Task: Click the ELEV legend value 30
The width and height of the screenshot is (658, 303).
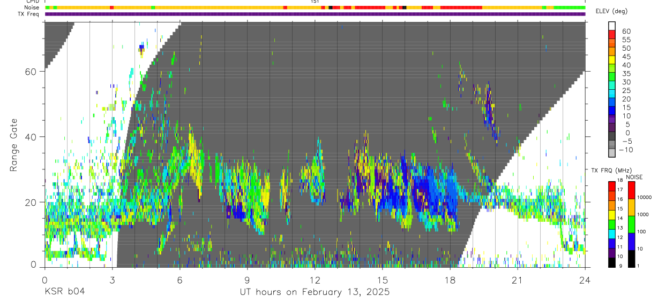Action: (x=626, y=82)
